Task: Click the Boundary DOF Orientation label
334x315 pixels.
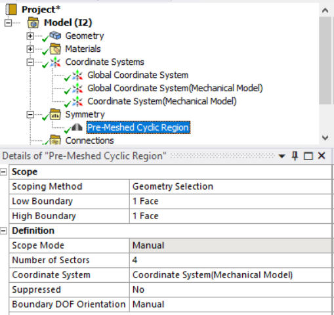Action: 69,304
